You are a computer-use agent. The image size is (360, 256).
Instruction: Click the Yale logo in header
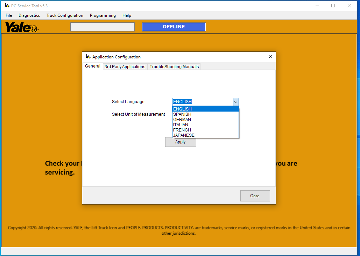pyautogui.click(x=22, y=27)
